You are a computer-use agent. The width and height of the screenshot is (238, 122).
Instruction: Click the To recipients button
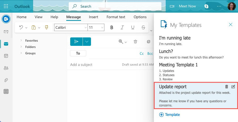tap(78, 53)
